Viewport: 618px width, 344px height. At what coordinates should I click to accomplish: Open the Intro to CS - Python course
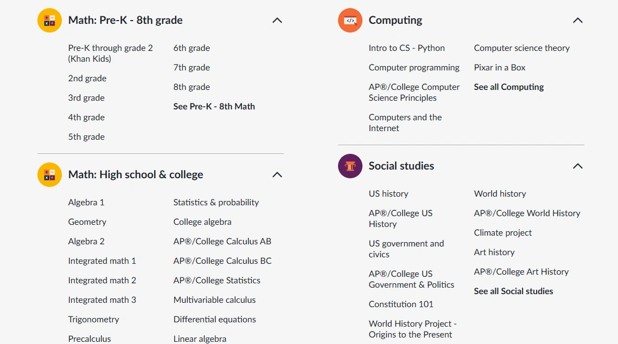(406, 48)
